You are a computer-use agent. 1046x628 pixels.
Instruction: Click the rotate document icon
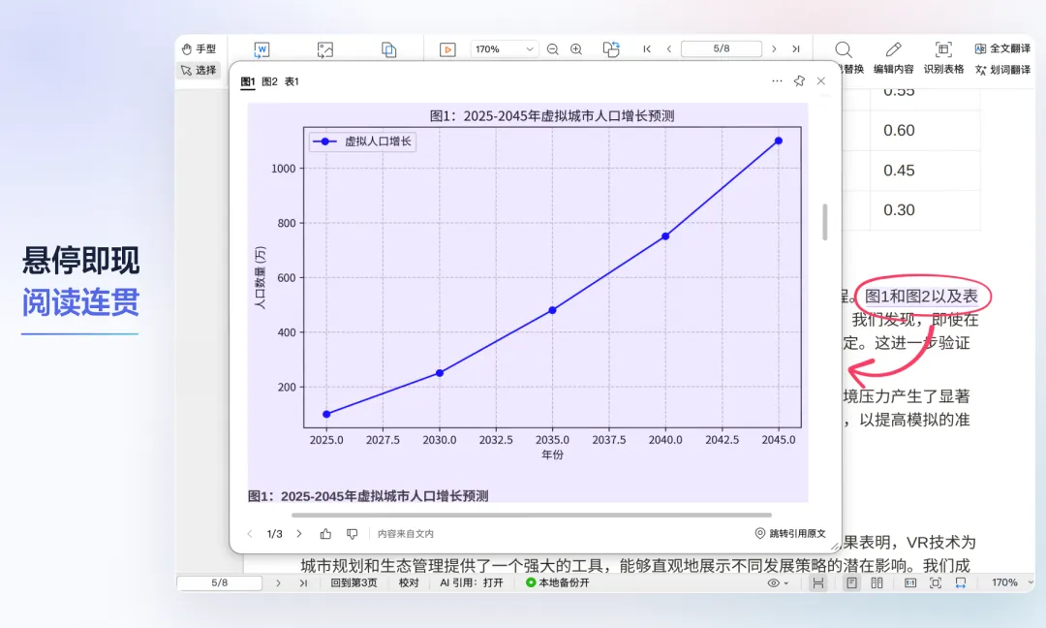coord(611,49)
